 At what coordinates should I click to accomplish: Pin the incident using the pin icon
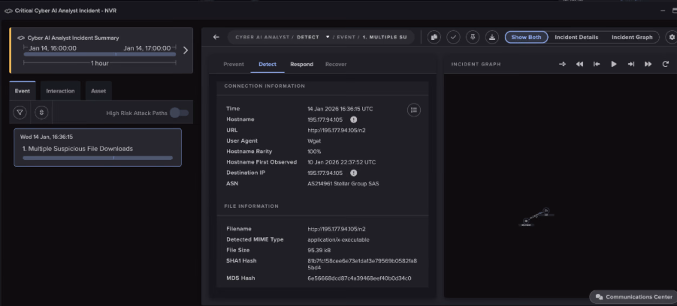coord(473,37)
